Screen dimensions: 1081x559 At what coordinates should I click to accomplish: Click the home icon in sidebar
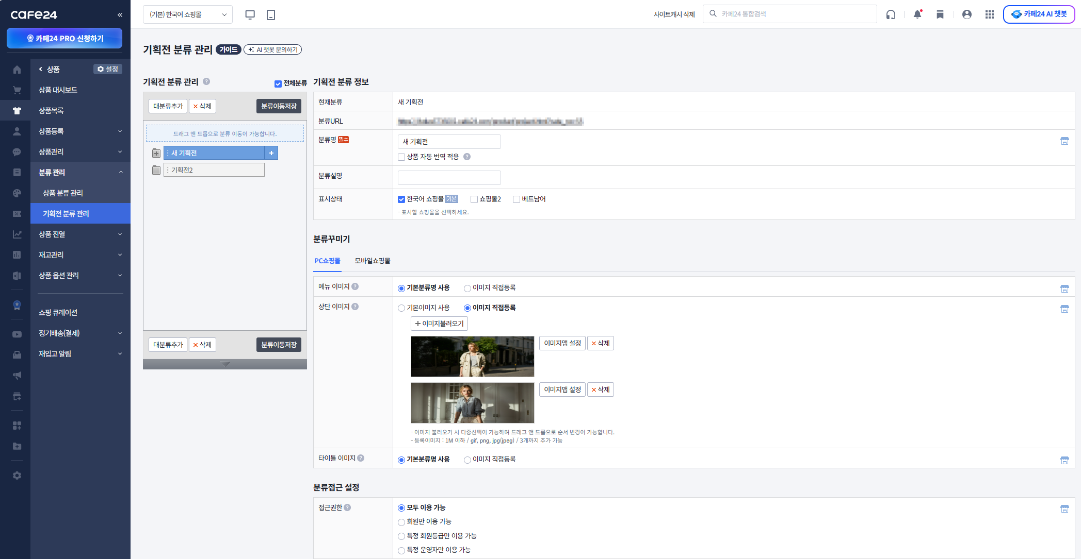[17, 70]
